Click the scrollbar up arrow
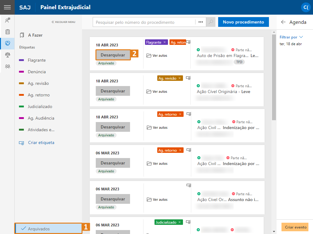The height and width of the screenshot is (234, 313). [x=274, y=32]
